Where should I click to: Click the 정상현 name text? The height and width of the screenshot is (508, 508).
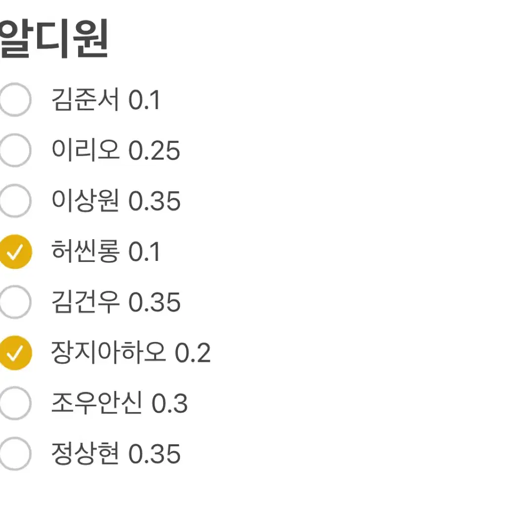pyautogui.click(x=85, y=454)
